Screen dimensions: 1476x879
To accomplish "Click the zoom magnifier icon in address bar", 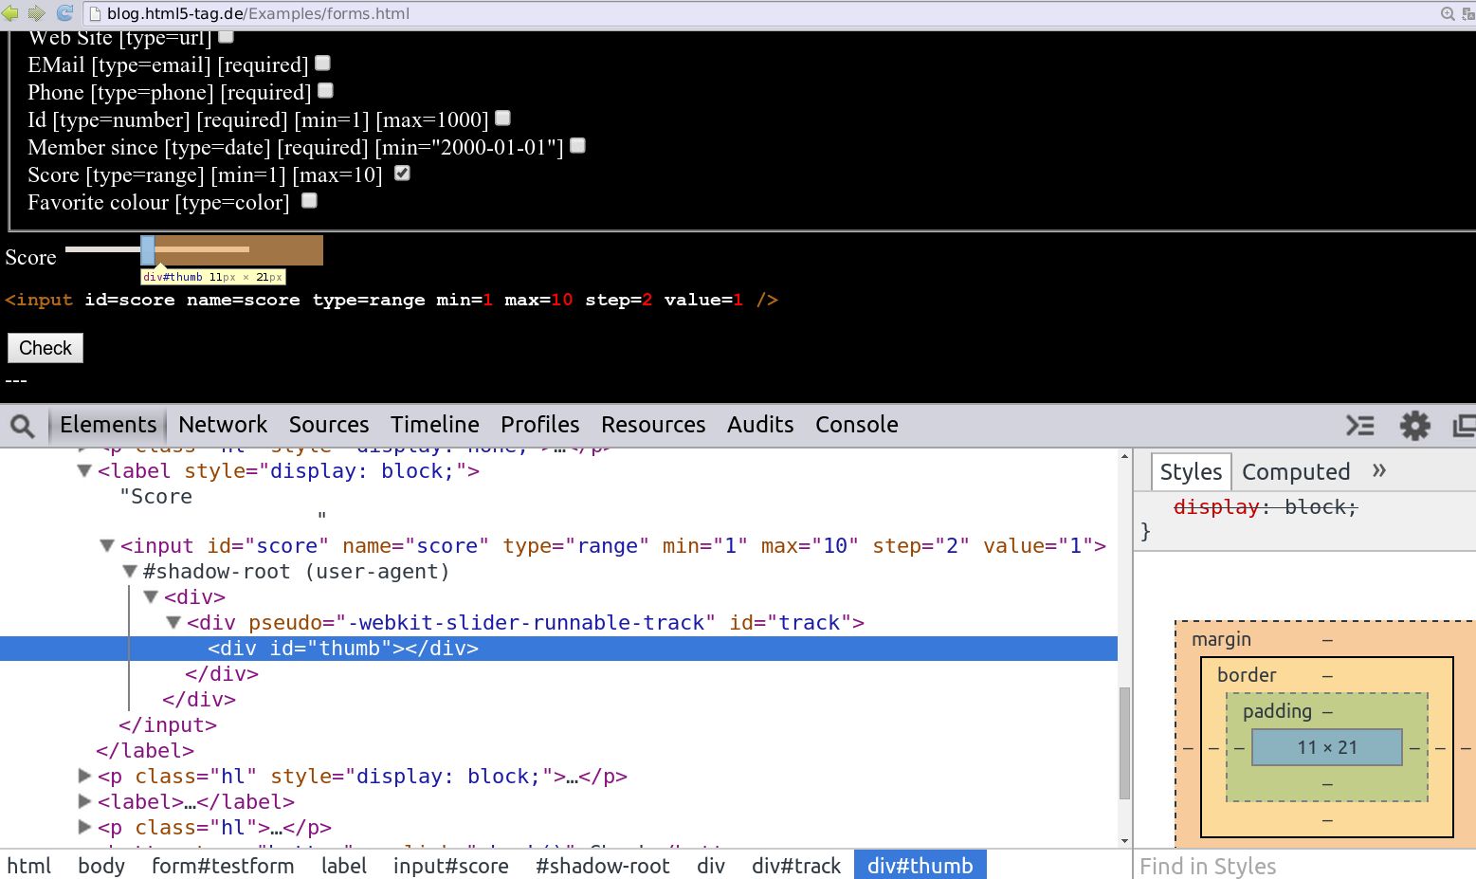I will click(x=1448, y=13).
